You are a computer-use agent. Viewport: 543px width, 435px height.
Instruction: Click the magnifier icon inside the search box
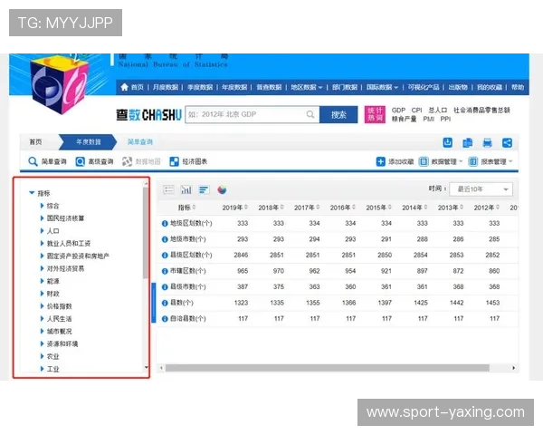[310, 114]
